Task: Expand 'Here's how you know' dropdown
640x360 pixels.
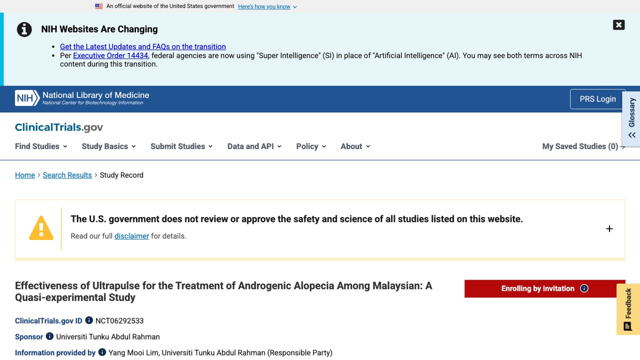Action: tap(267, 6)
